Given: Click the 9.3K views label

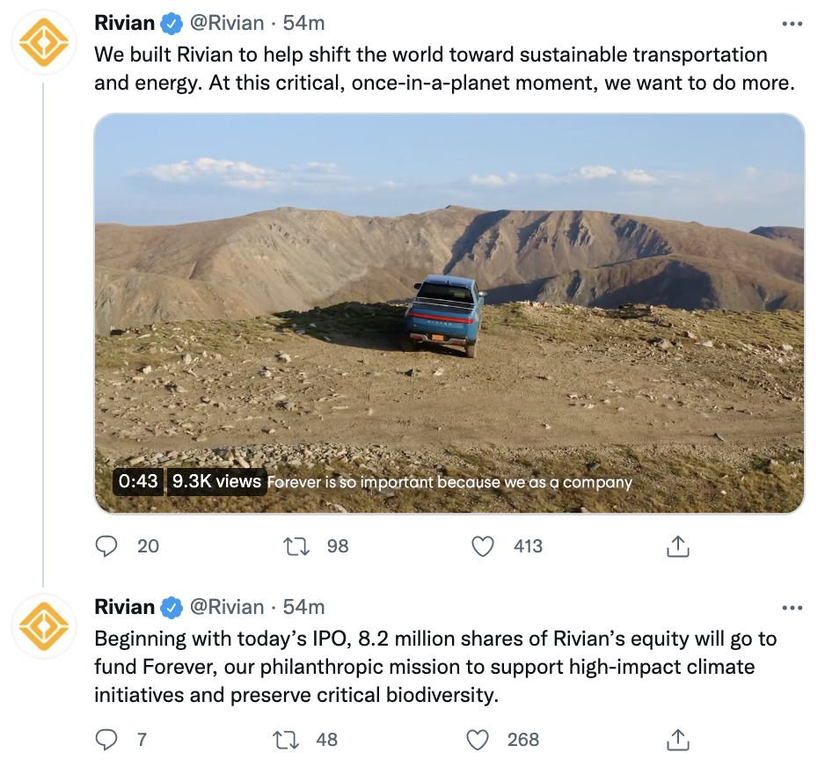Looking at the screenshot, I should point(216,481).
